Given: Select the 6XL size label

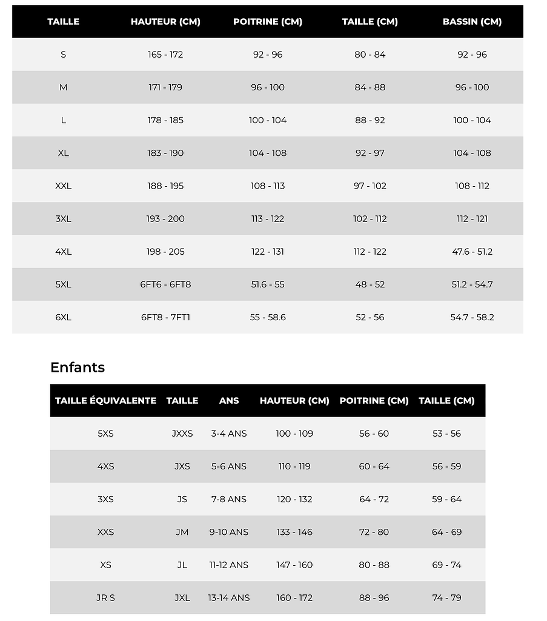Looking at the screenshot, I should [x=63, y=317].
